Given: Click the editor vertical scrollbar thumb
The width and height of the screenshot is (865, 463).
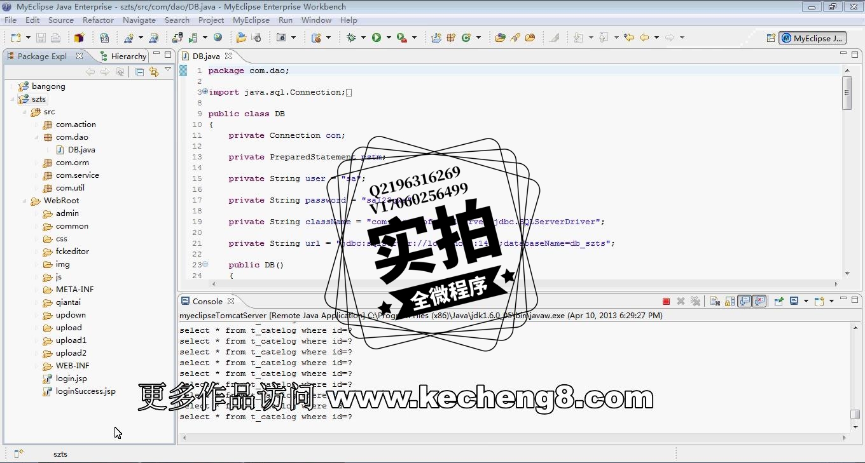Looking at the screenshot, I should [x=847, y=93].
